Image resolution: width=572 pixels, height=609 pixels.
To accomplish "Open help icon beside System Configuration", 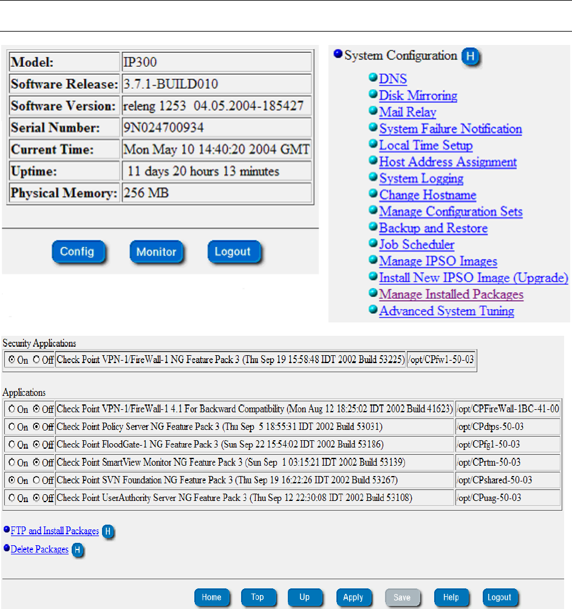I will coord(470,56).
